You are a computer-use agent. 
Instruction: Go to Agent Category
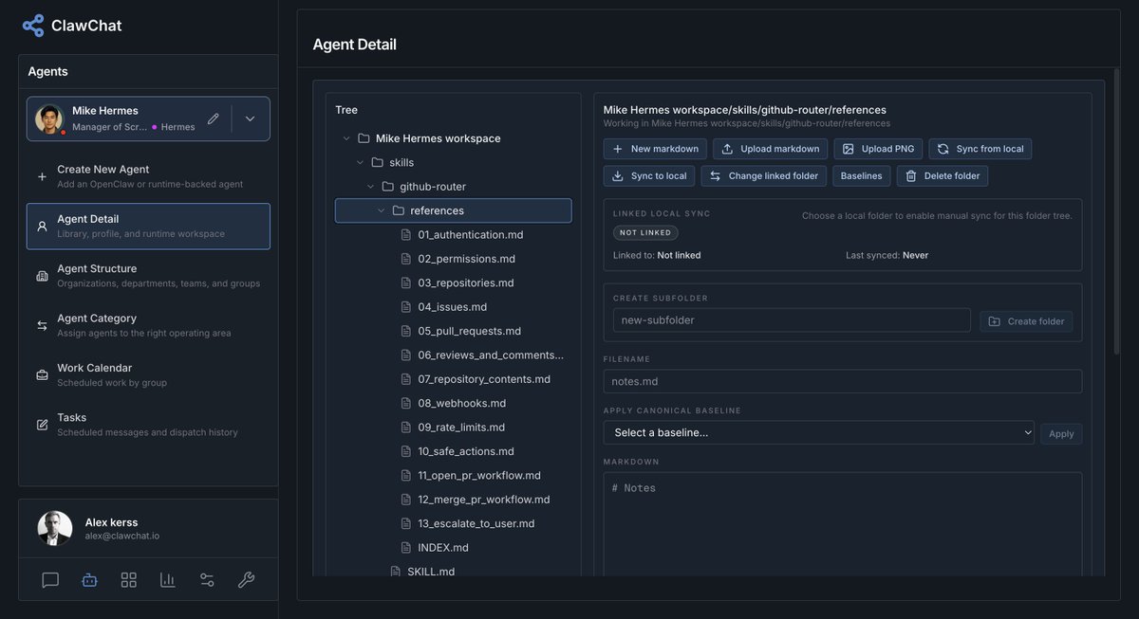(x=148, y=325)
